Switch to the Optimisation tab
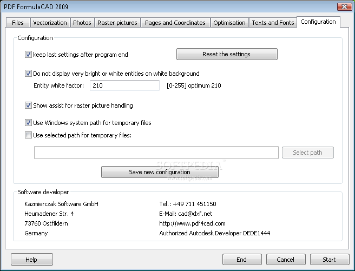 229,23
